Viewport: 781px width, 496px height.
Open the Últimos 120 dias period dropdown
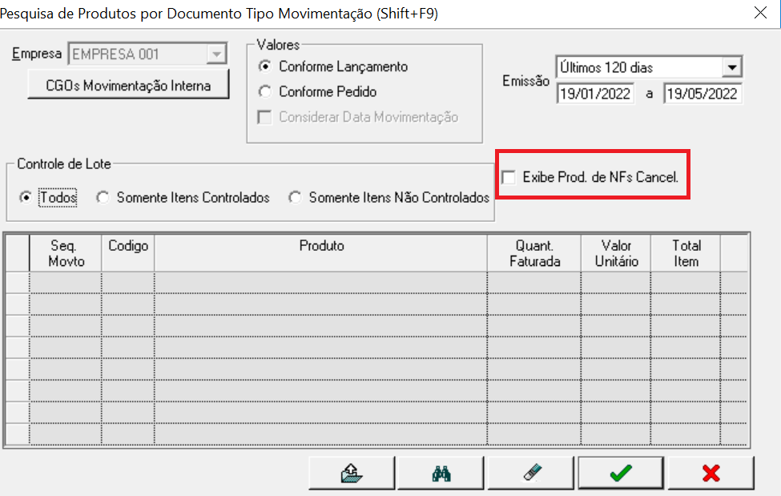click(x=731, y=67)
